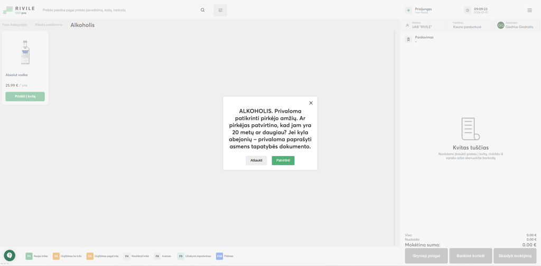
Task: Open the Padalinys Kauno parduotuvė selector
Action: 468,25
